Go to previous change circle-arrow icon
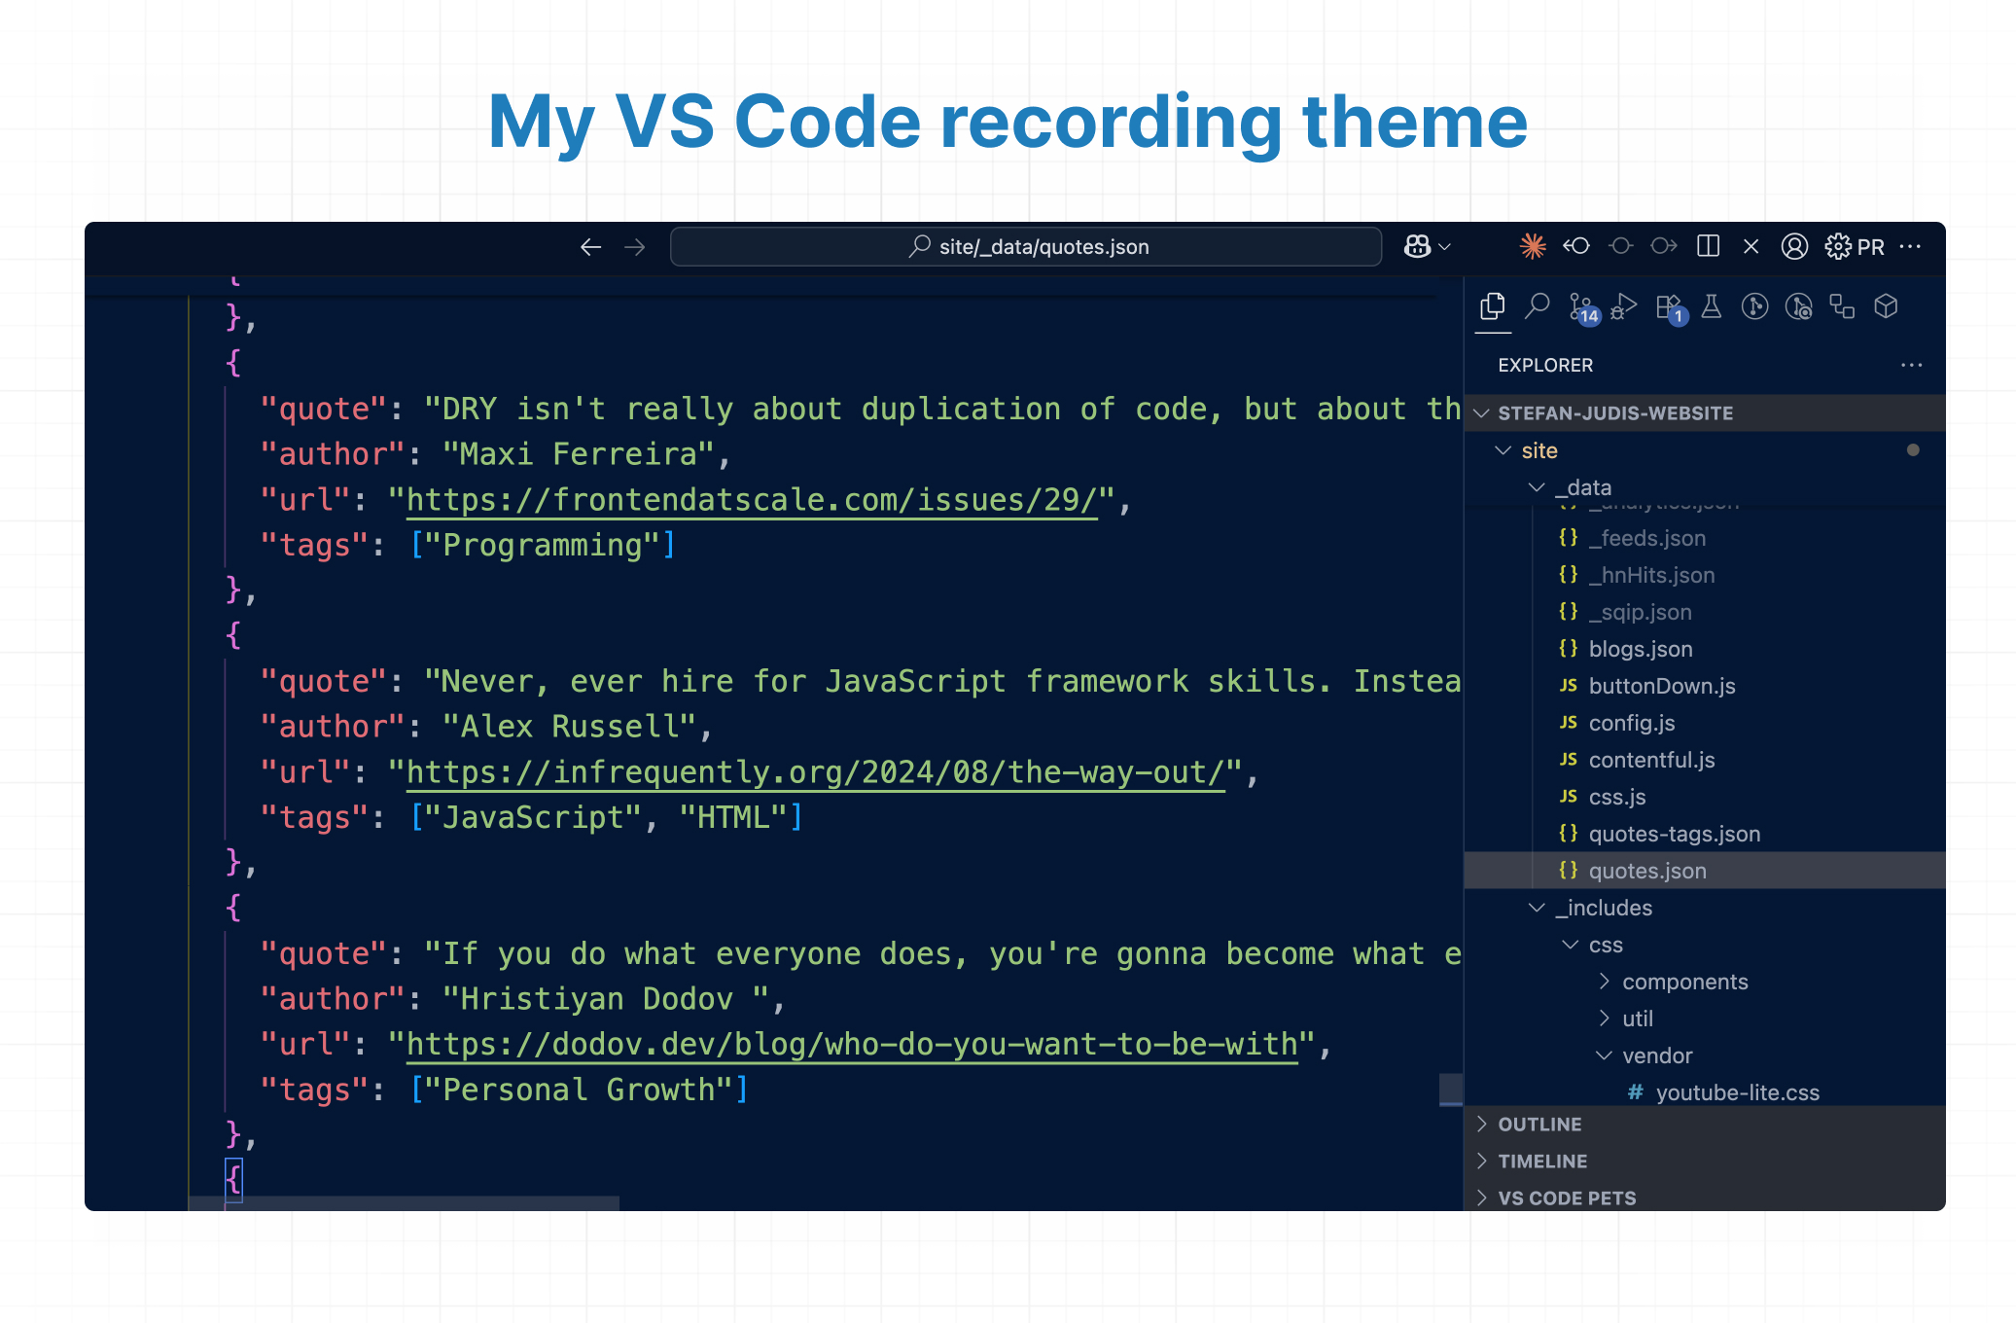The width and height of the screenshot is (2016, 1323). (1576, 246)
